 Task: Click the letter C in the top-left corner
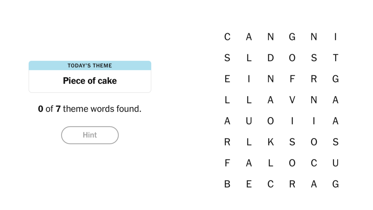click(227, 37)
